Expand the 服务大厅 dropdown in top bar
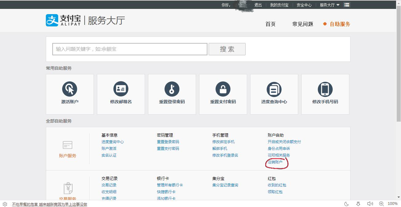This screenshot has width=401, height=207. point(330,5)
